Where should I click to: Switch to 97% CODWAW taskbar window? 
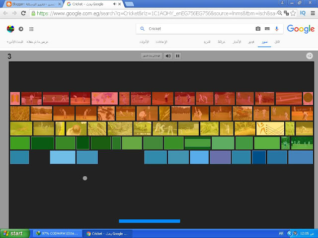point(57,234)
